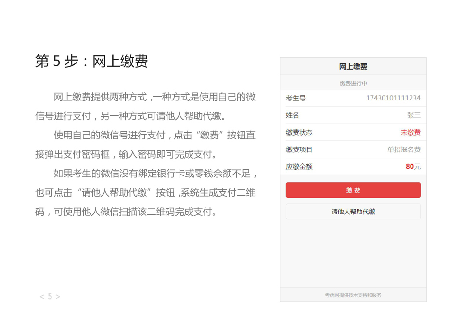Select the 应缴金额 row label
The image size is (462, 325).
[299, 167]
